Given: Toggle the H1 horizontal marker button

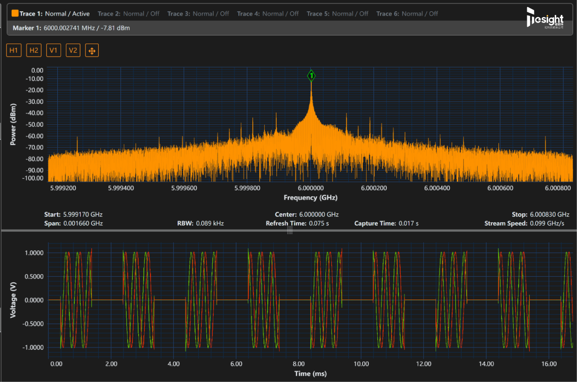Looking at the screenshot, I should point(13,50).
